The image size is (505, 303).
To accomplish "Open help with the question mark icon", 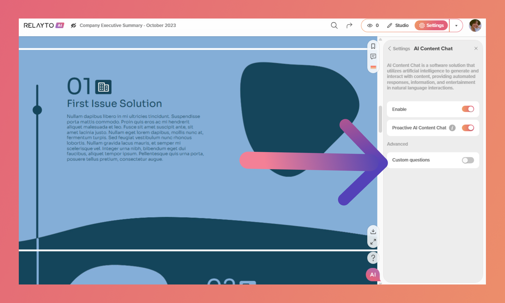I will tap(373, 258).
